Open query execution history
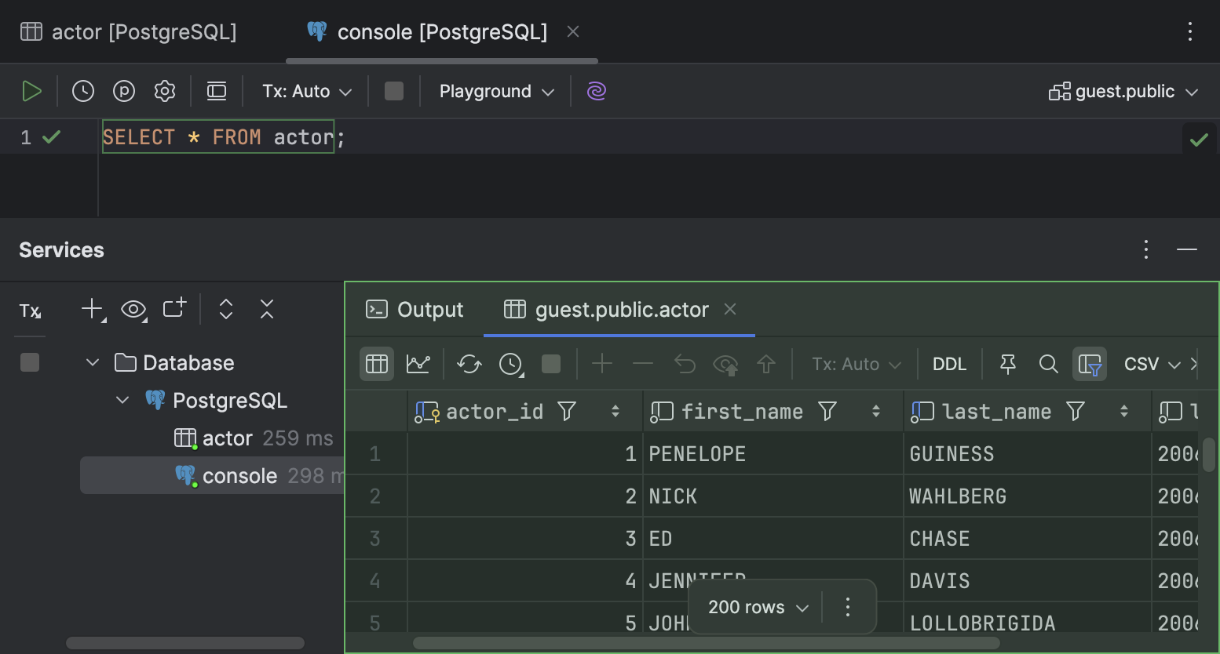This screenshot has height=654, width=1220. 82,90
